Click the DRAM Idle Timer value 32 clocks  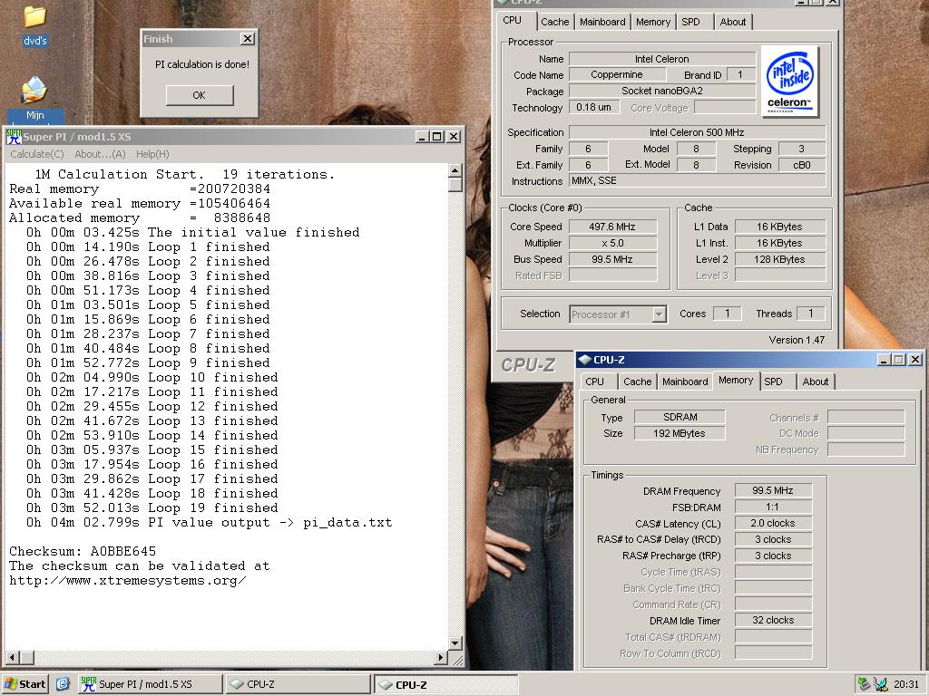[773, 620]
